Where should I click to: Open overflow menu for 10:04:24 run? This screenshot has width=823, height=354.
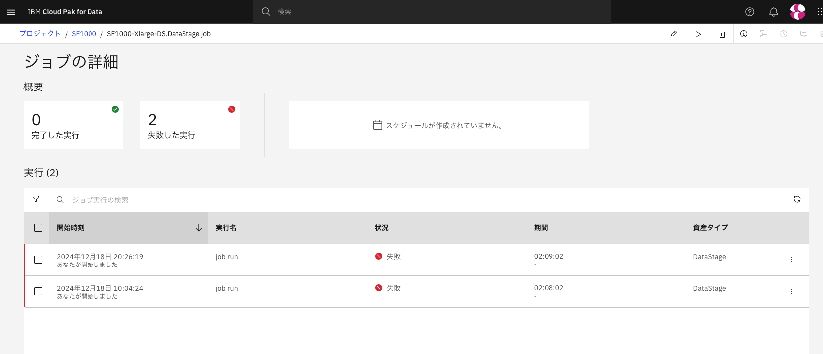(x=791, y=291)
